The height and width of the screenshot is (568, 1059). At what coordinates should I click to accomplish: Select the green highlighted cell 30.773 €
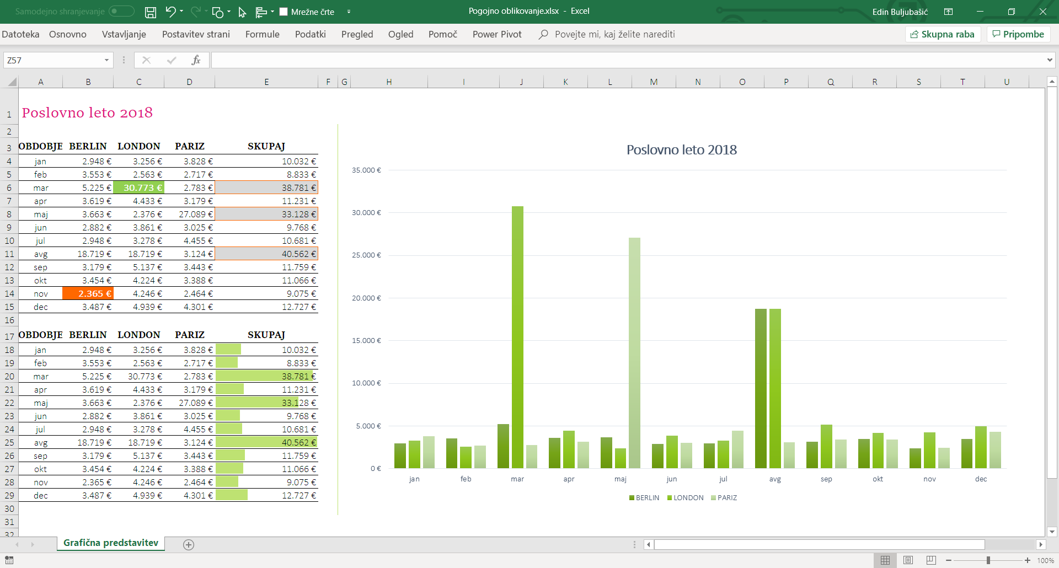139,187
